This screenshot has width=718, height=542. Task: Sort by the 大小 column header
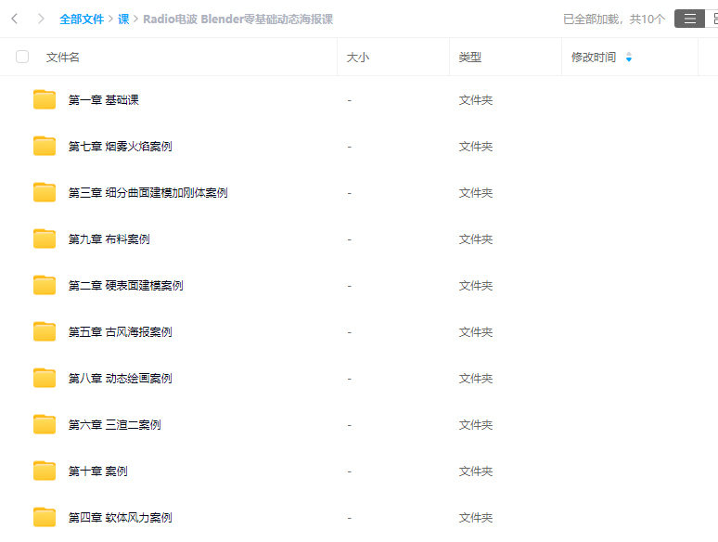coord(358,58)
